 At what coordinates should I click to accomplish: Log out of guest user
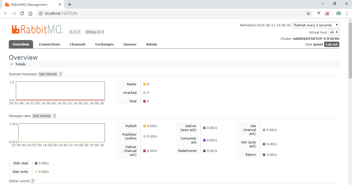pyautogui.click(x=332, y=44)
